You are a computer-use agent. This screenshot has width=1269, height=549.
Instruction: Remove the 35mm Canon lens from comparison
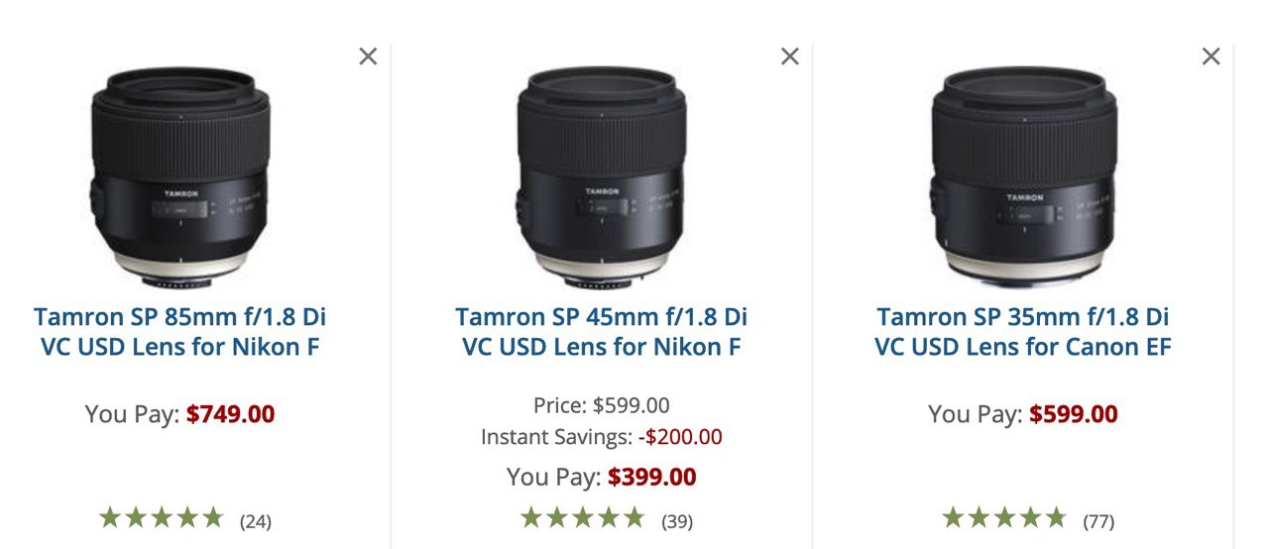(x=1211, y=56)
